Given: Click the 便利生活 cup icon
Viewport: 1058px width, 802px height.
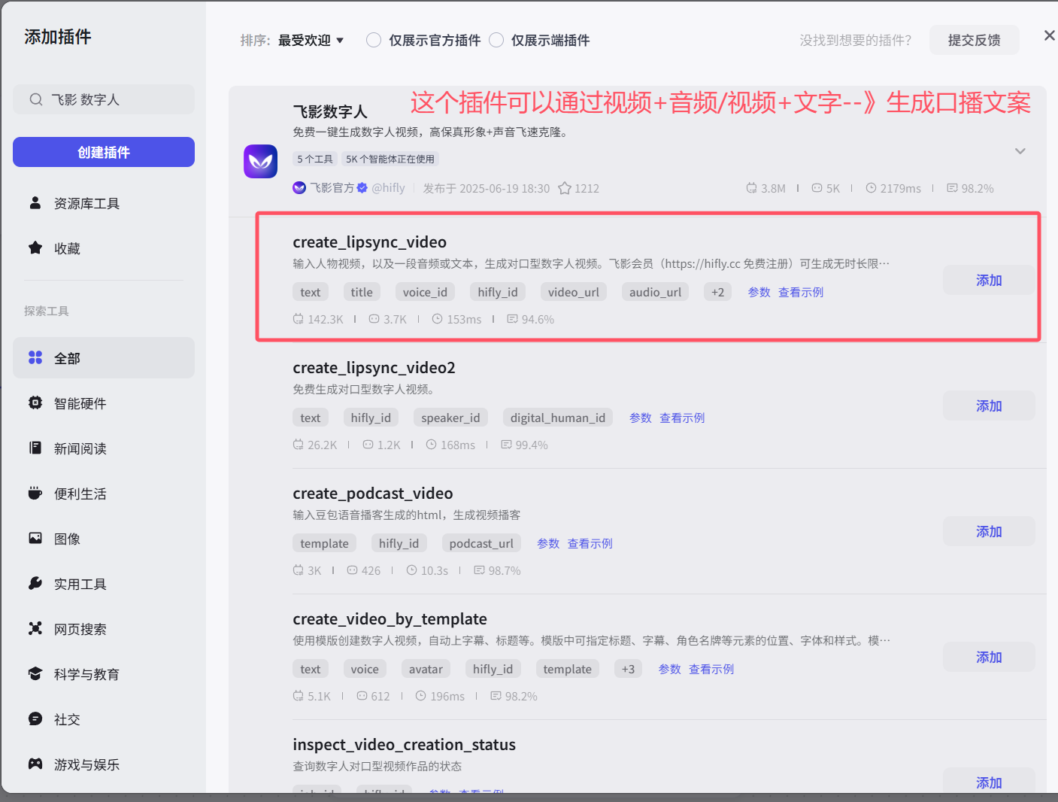Looking at the screenshot, I should [35, 493].
